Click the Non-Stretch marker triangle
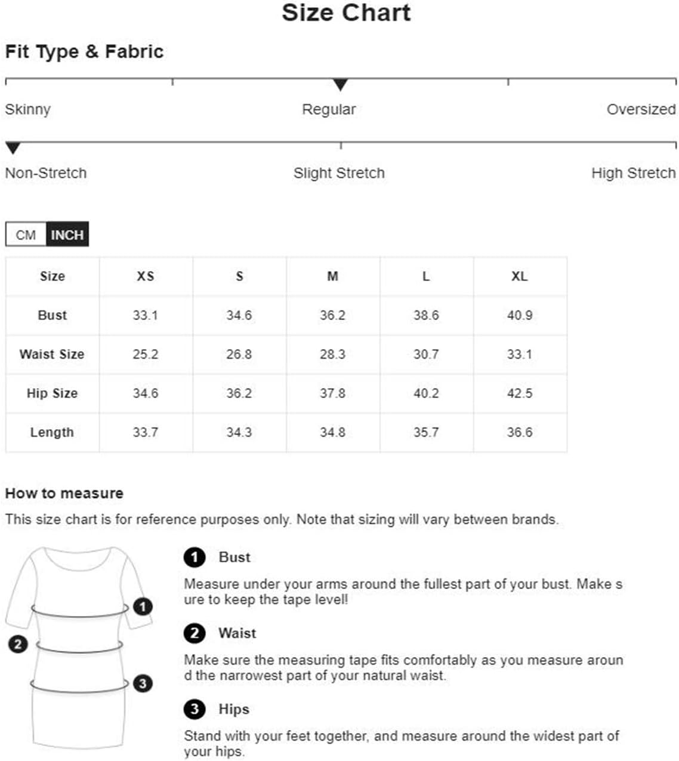The height and width of the screenshot is (761, 679). [13, 148]
